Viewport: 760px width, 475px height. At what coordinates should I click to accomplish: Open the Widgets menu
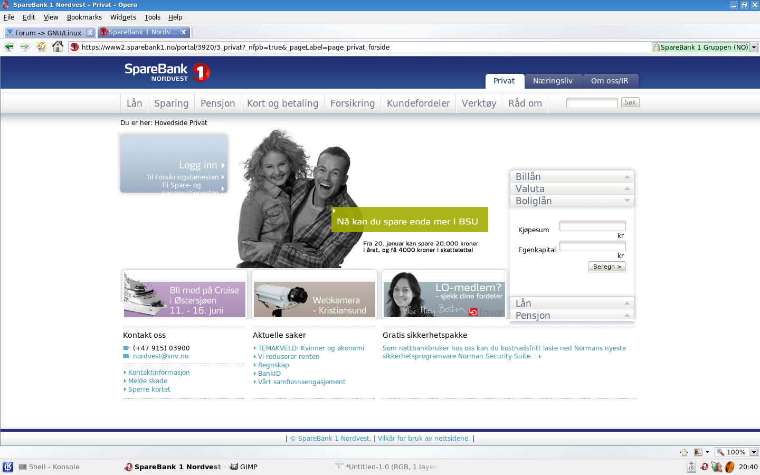(123, 17)
